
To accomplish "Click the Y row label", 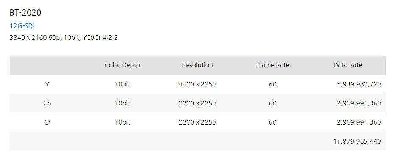I will click(x=47, y=84).
